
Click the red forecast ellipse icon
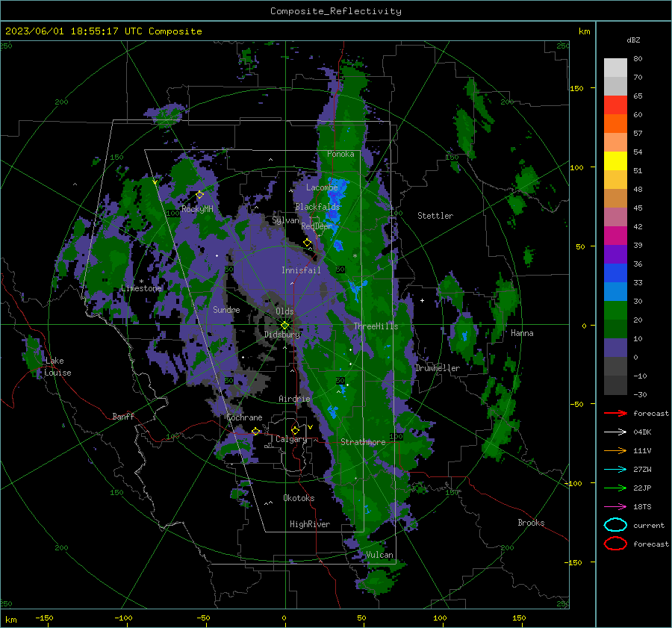(x=615, y=544)
